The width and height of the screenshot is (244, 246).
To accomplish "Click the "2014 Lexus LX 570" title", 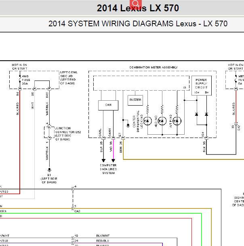I will pos(138,8).
